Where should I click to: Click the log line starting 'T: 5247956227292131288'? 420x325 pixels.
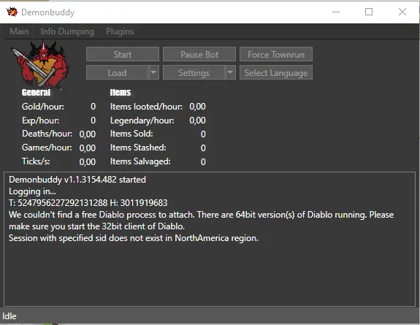[x=88, y=203]
